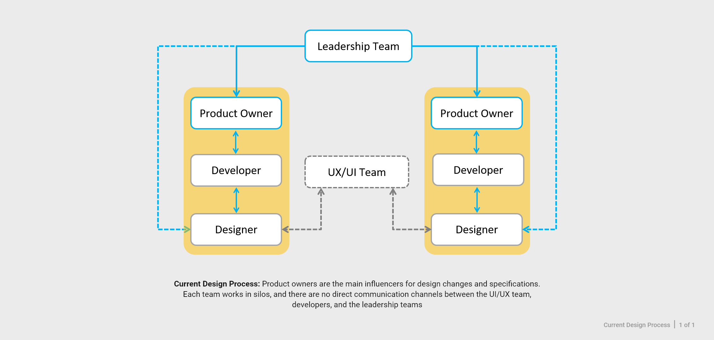This screenshot has width=714, height=340.
Task: Click the 'Current Design Process:' bold caption text
Action: pos(217,284)
